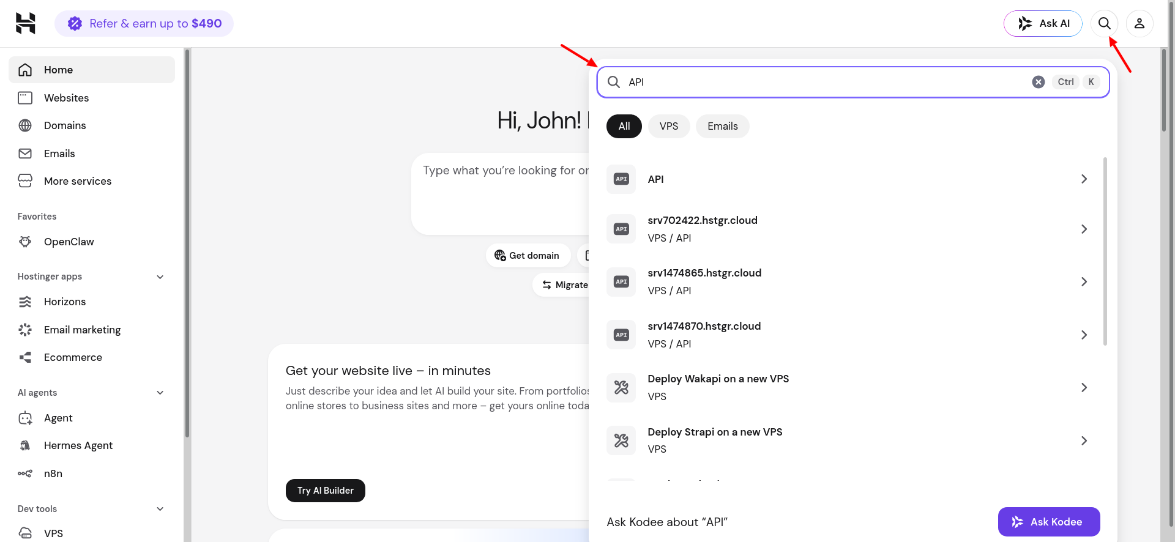Click the search results scrollbar
Screen dimensions: 1175x542
click(1105, 251)
